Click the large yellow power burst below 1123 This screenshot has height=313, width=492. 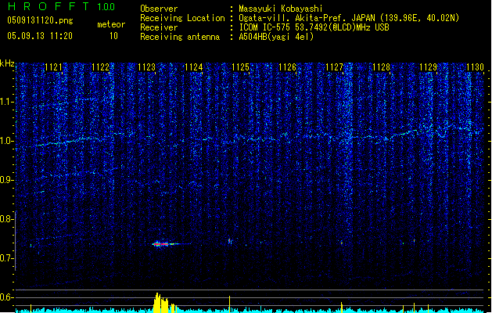(165, 303)
